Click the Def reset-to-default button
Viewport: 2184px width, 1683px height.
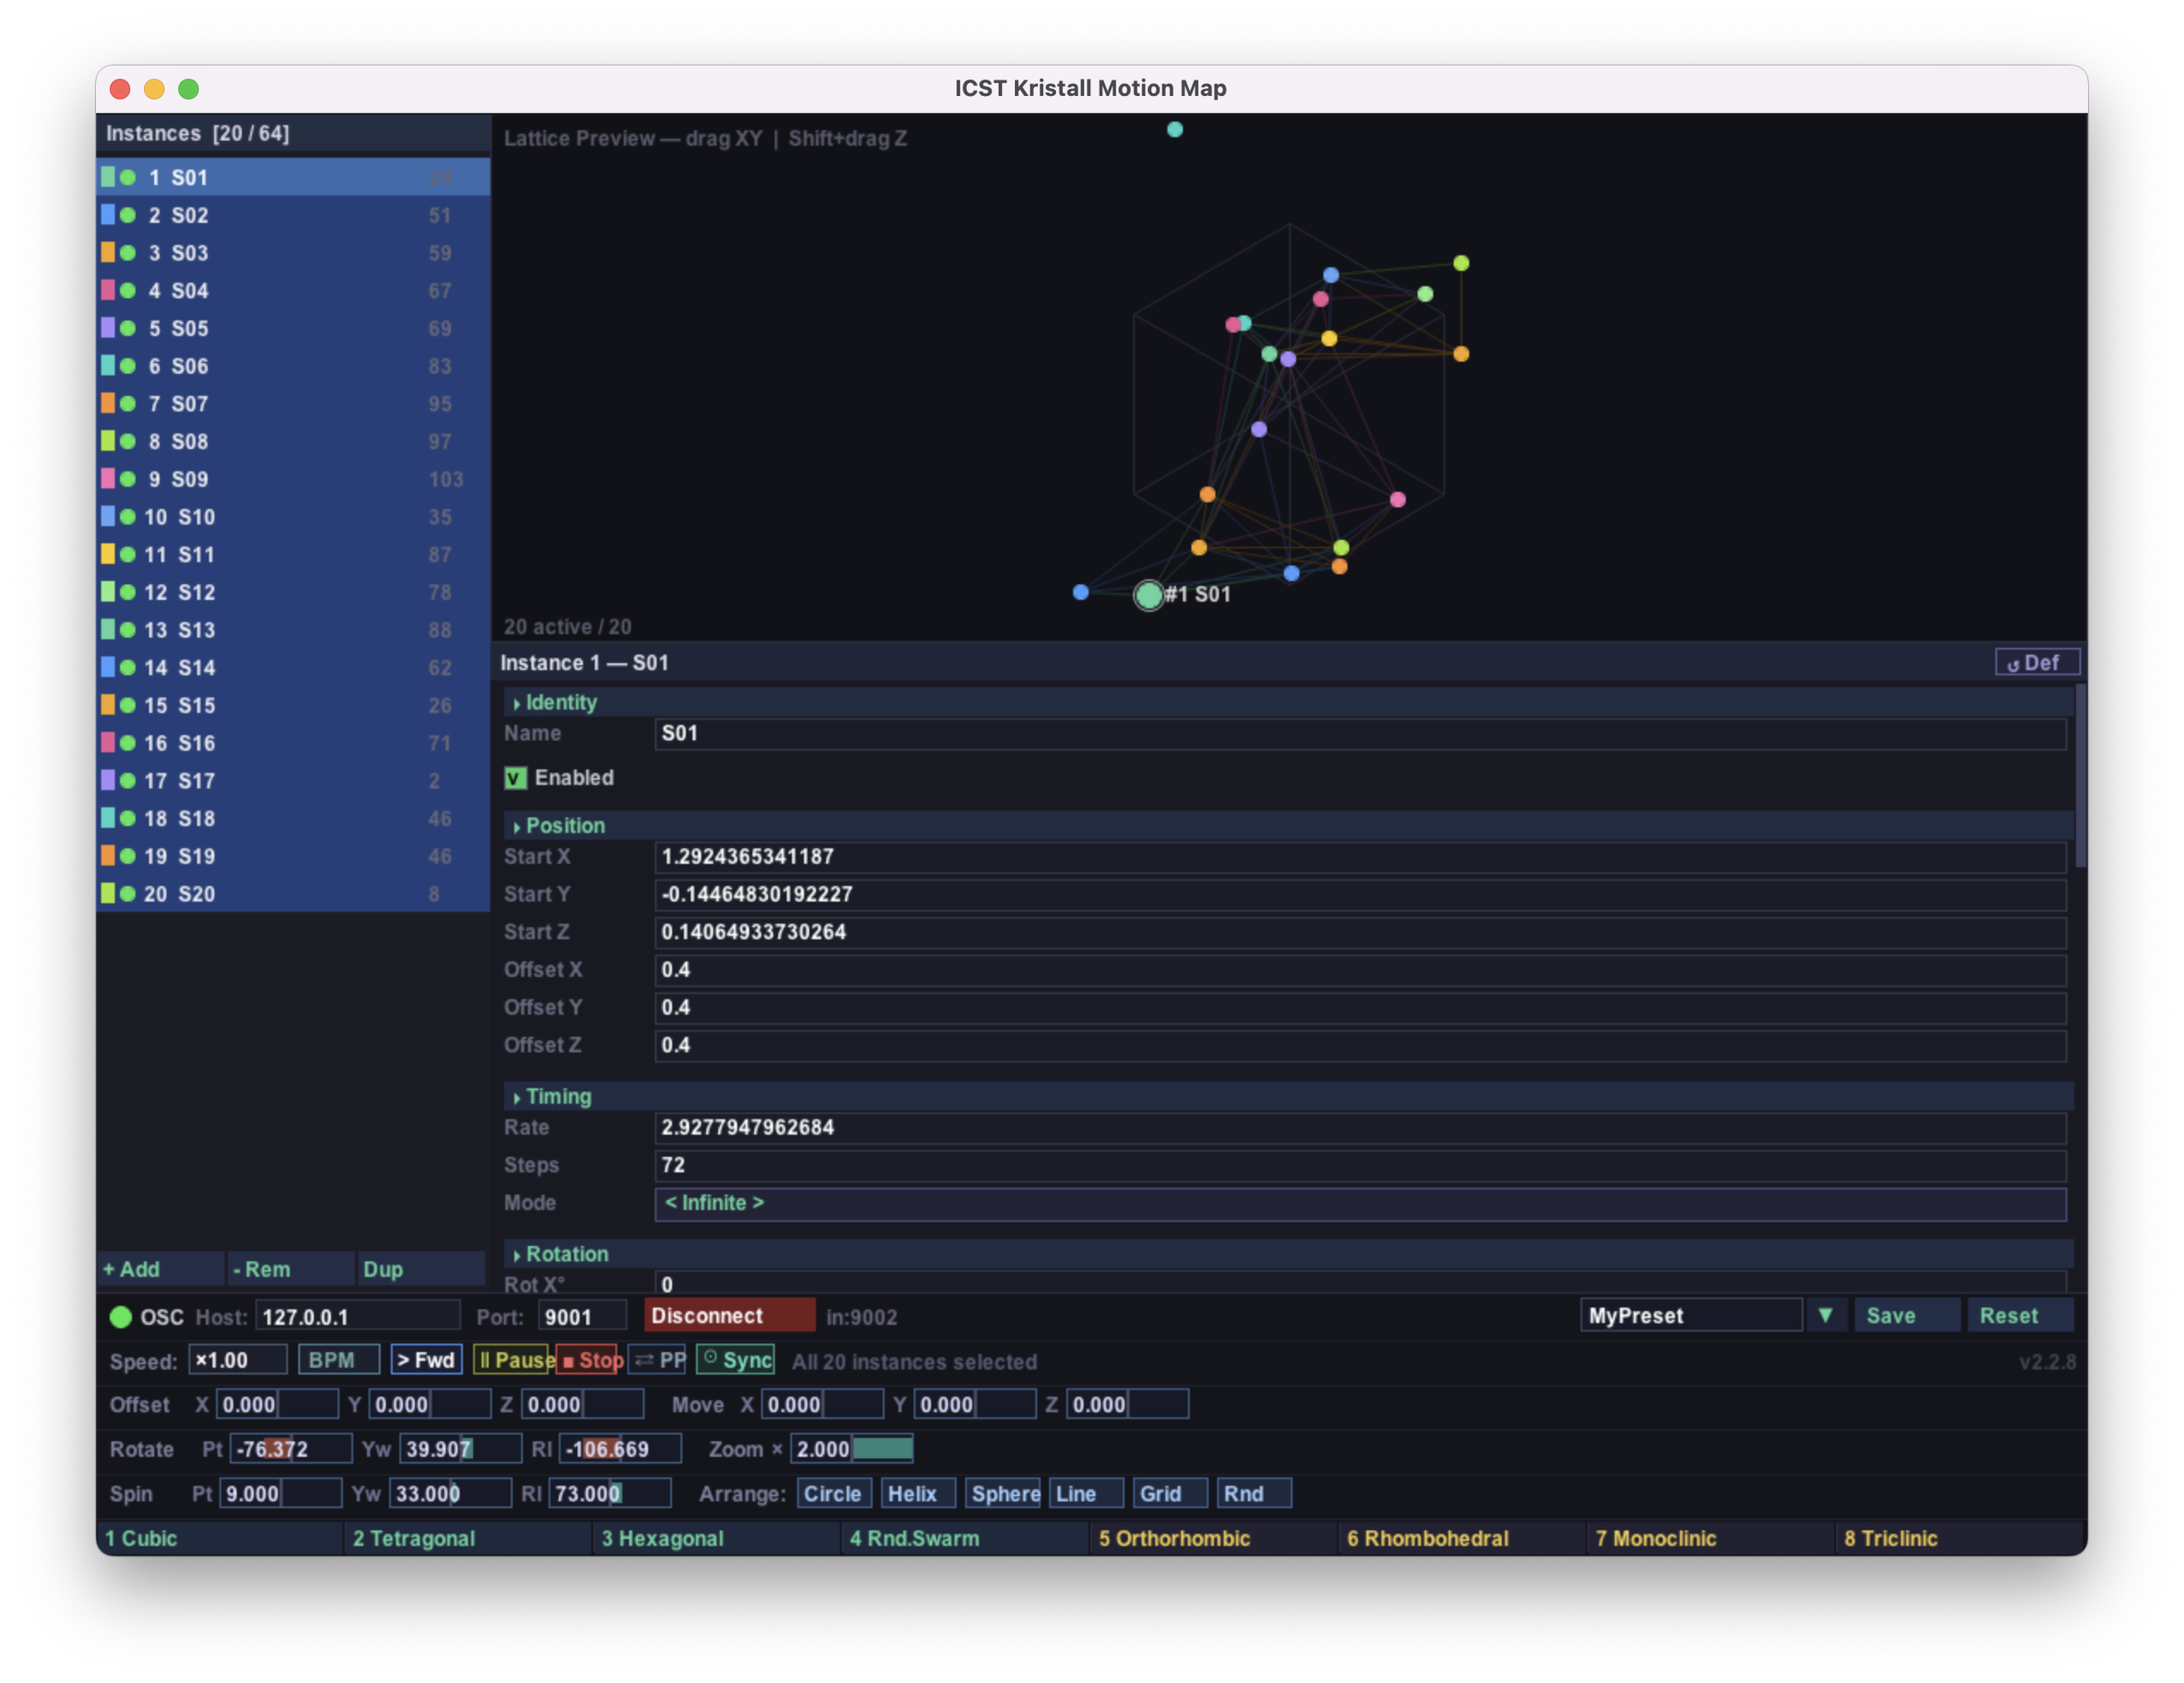2036,662
